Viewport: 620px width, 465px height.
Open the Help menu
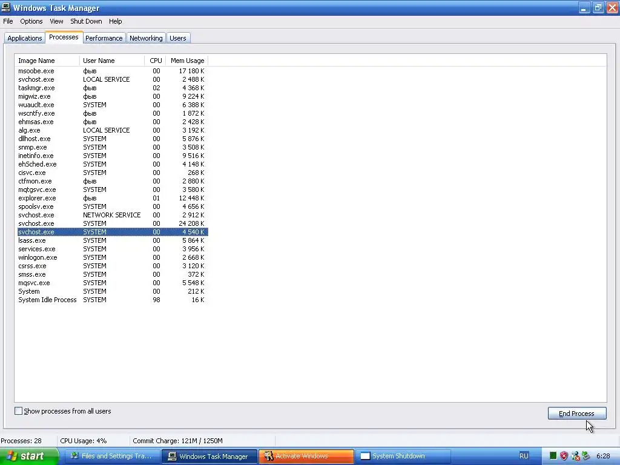coord(115,21)
